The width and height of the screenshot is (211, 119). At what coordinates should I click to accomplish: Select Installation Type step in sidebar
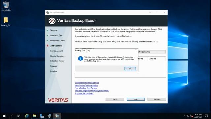click(56, 35)
